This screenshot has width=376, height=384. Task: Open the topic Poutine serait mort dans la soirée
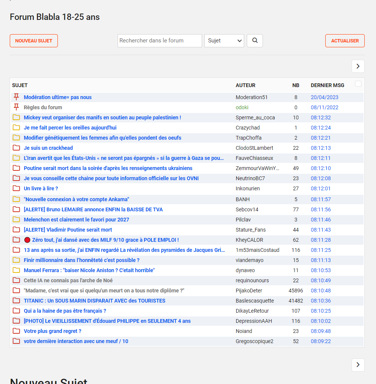tap(108, 168)
